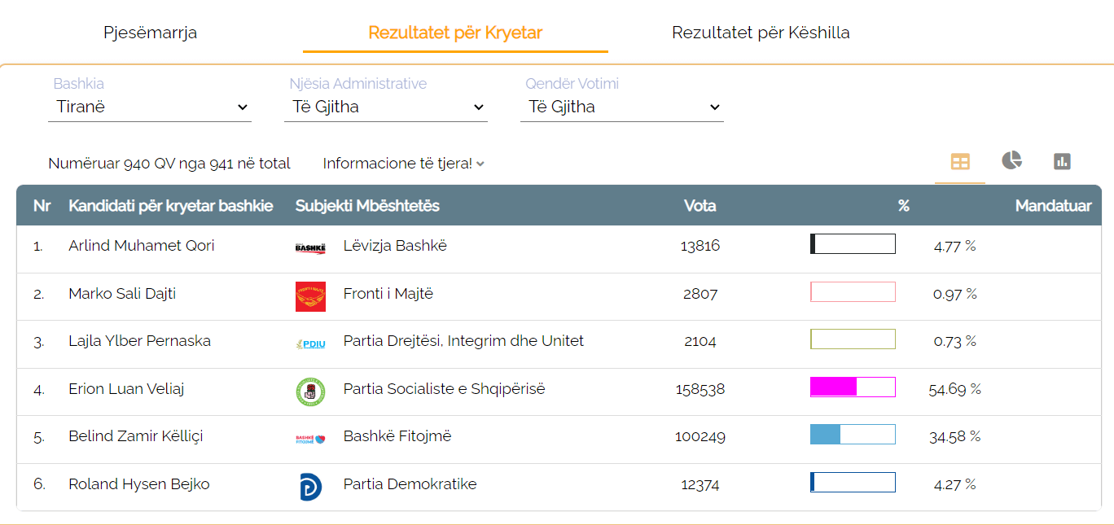1114x525 pixels.
Task: Click the PDIU party logo
Action: 310,343
